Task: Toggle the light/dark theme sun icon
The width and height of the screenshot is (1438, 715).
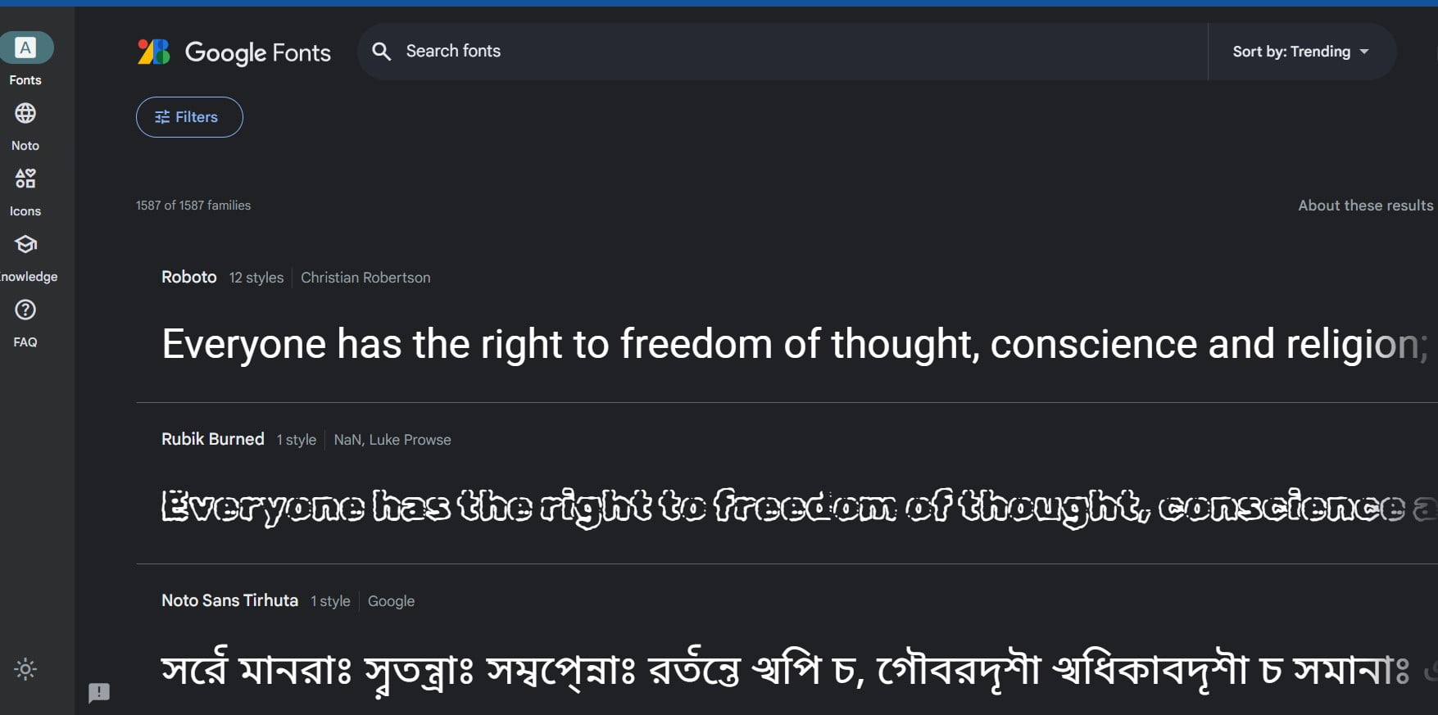Action: (x=25, y=669)
